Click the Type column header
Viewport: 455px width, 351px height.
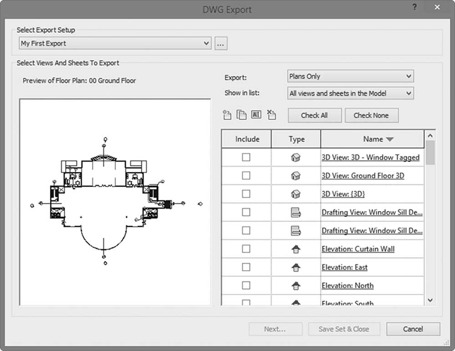pos(296,139)
